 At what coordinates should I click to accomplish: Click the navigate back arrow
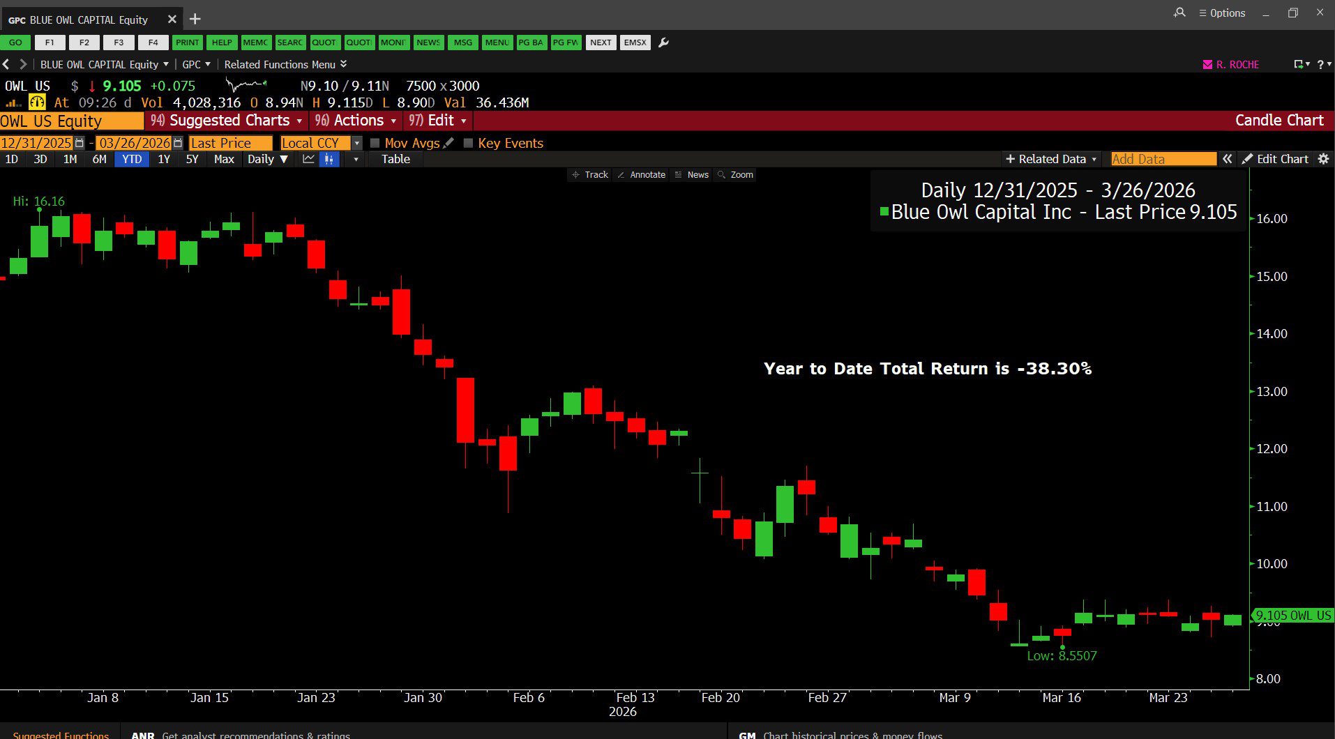[x=6, y=64]
